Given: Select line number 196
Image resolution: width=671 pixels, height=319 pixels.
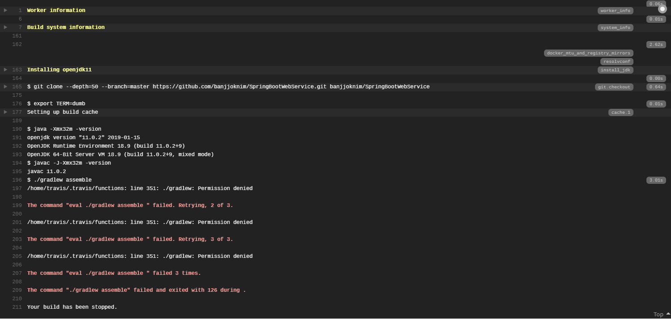Looking at the screenshot, I should pos(17,180).
